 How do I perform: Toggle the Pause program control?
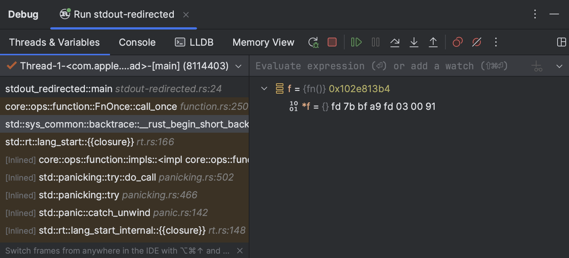(375, 42)
